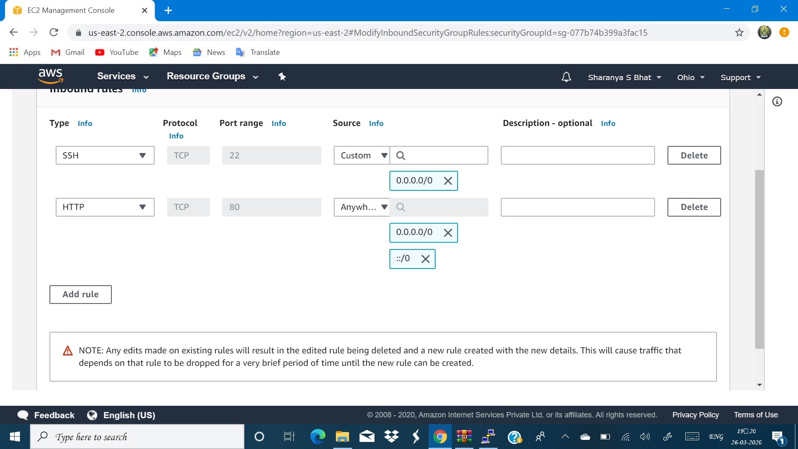Open the HTTP type dropdown

pyautogui.click(x=105, y=207)
